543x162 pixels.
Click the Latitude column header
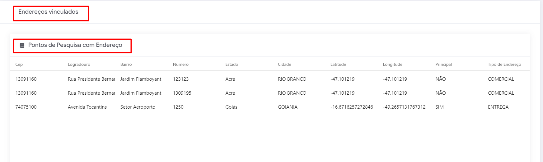pyautogui.click(x=338, y=64)
